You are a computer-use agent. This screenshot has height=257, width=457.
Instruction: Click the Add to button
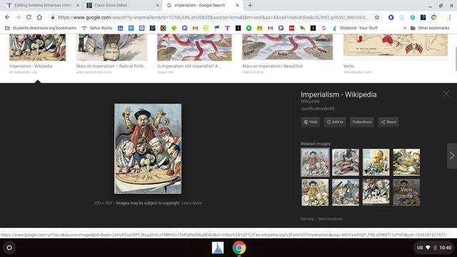click(x=335, y=122)
